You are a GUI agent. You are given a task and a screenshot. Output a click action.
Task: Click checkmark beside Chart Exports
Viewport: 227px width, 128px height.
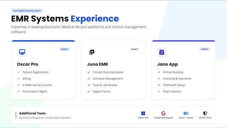pos(159,91)
